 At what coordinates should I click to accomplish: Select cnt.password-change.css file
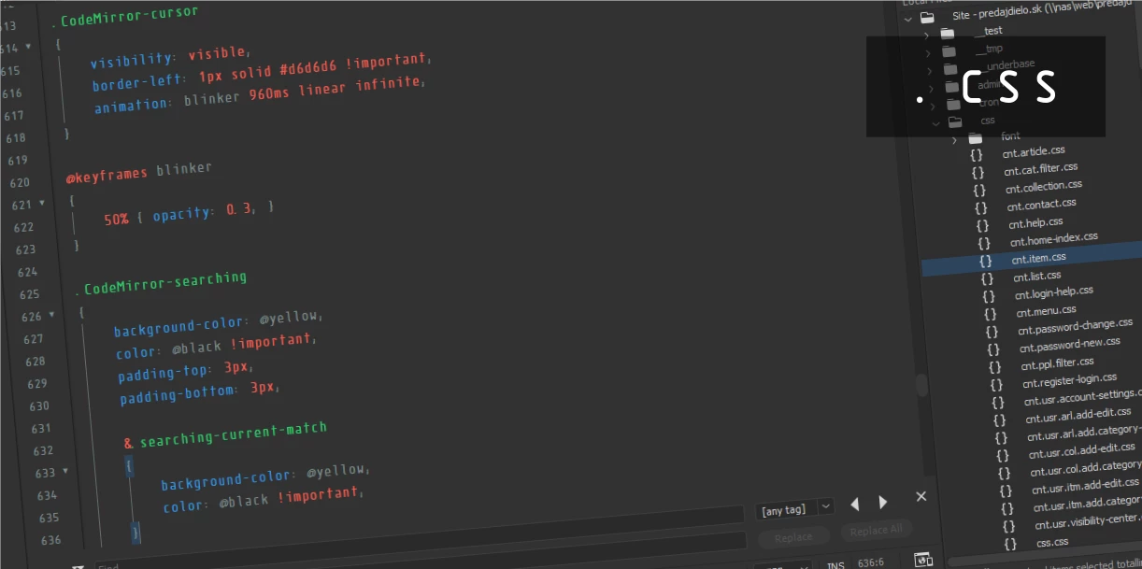1075,326
